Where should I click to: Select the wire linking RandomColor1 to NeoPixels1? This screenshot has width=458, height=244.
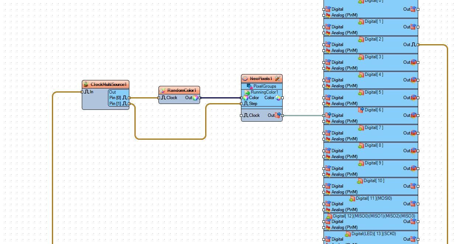221,98
